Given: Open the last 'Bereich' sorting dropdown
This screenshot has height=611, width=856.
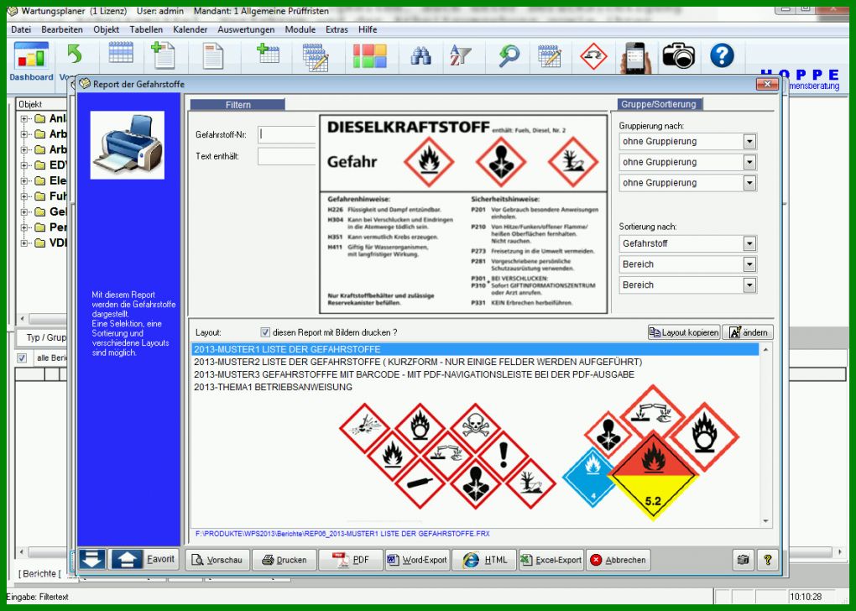Looking at the screenshot, I should coord(749,285).
